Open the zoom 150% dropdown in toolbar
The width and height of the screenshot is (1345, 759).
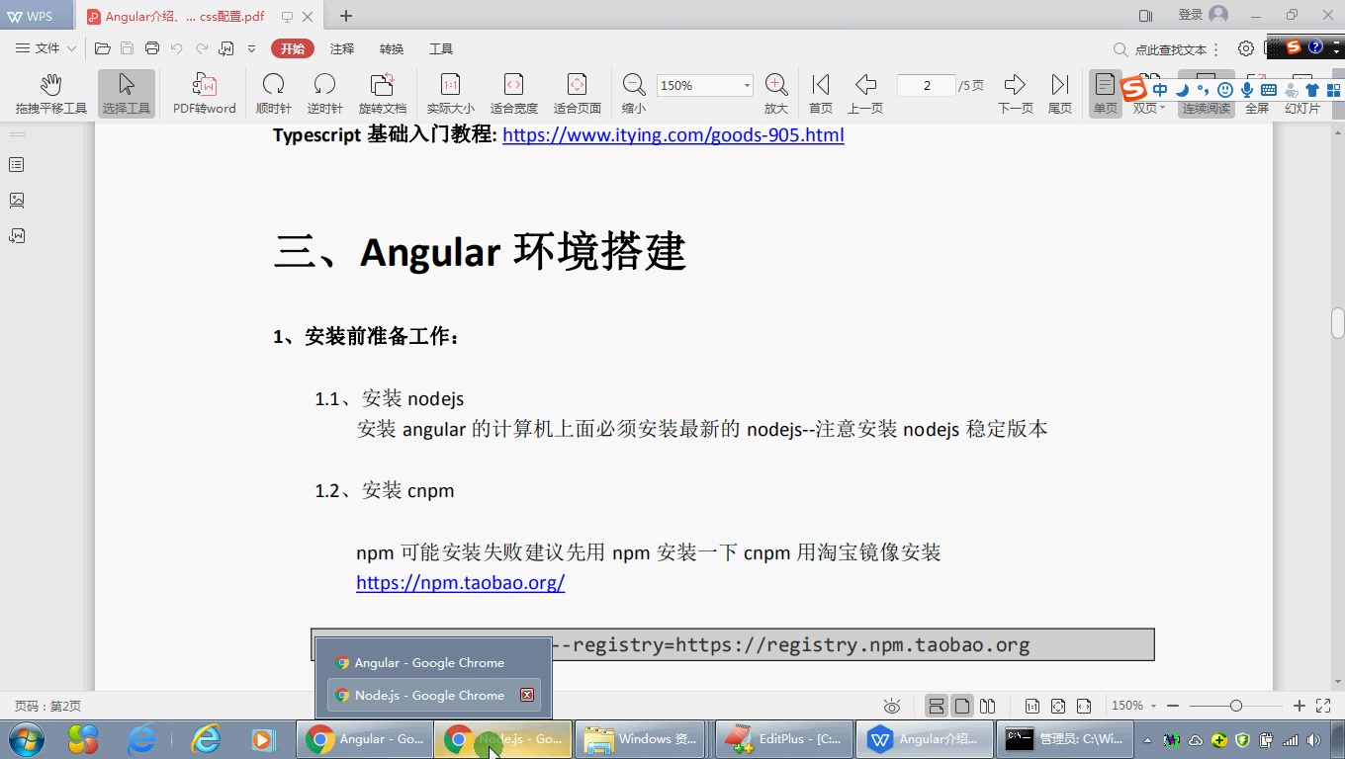[x=747, y=86]
